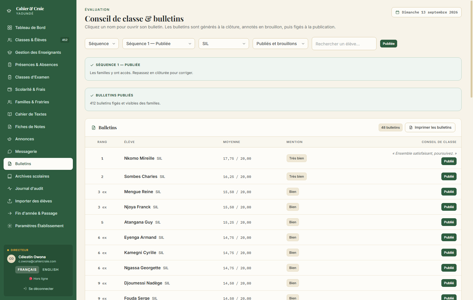Screen dimensions: 473x300
Task: Open Ngassa Georgette's bulletin
Action: click(x=142, y=268)
